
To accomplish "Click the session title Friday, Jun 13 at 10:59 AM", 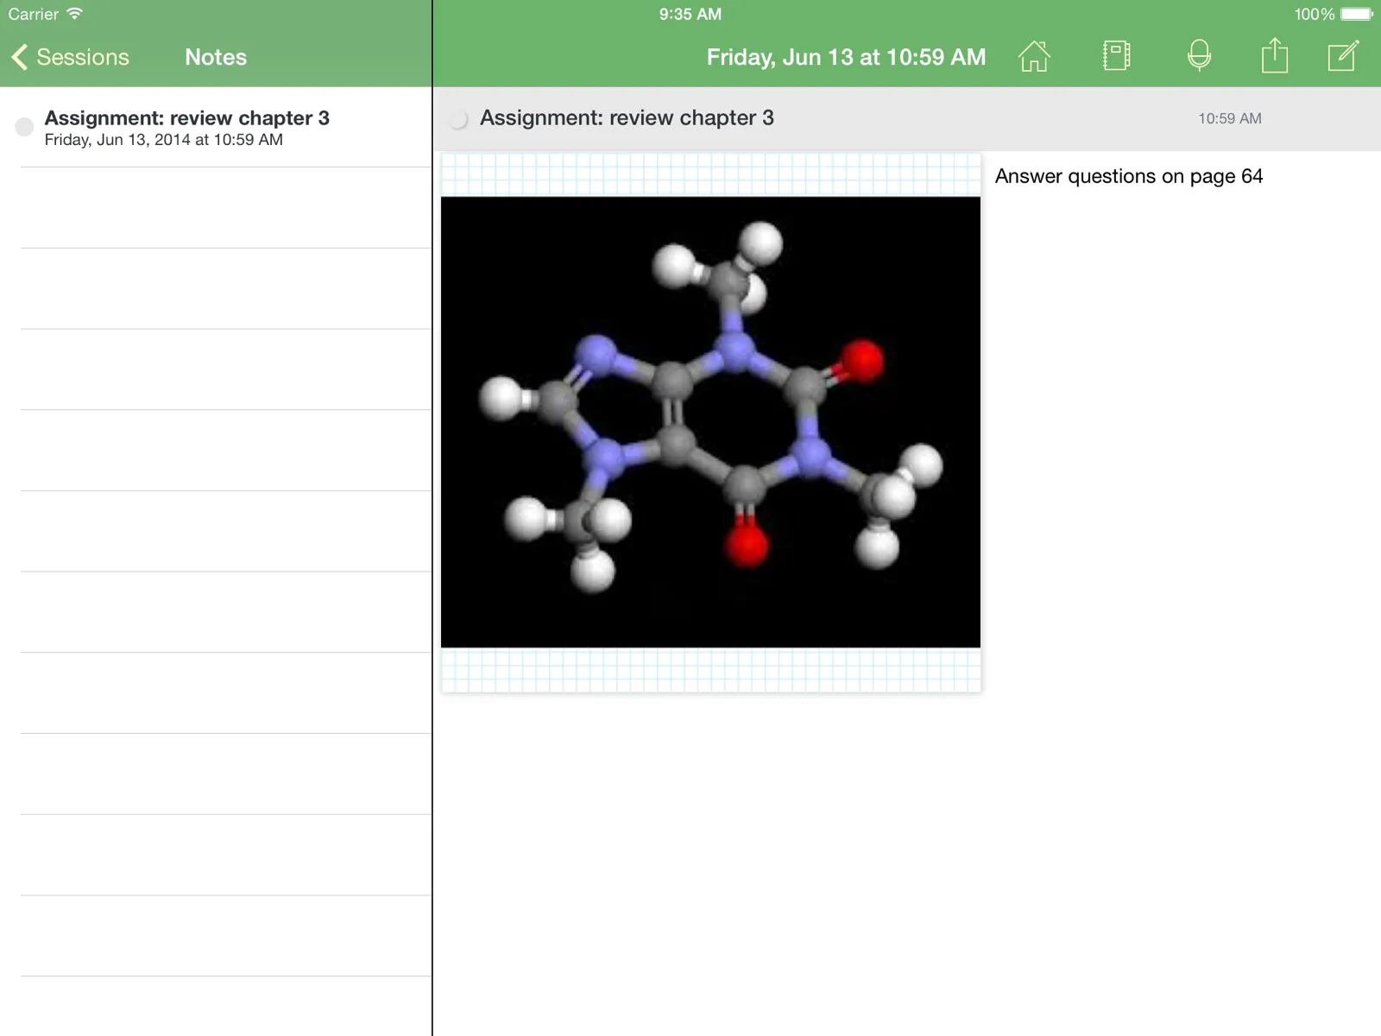I will [x=846, y=57].
